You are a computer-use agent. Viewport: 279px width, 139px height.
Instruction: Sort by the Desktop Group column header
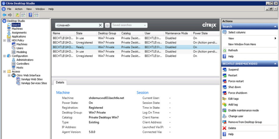[108, 34]
